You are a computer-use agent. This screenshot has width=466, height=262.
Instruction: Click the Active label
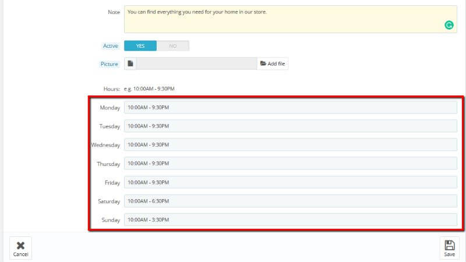coord(111,46)
